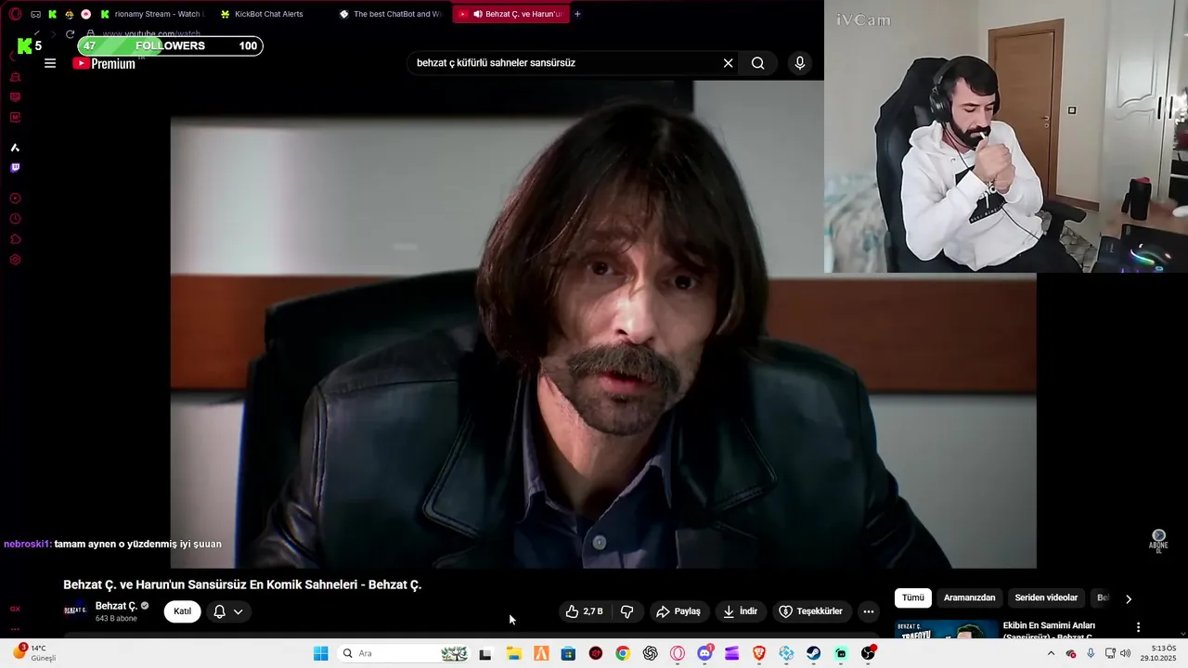This screenshot has width=1188, height=668.
Task: Open Opera GX from taskbar
Action: pyautogui.click(x=678, y=653)
